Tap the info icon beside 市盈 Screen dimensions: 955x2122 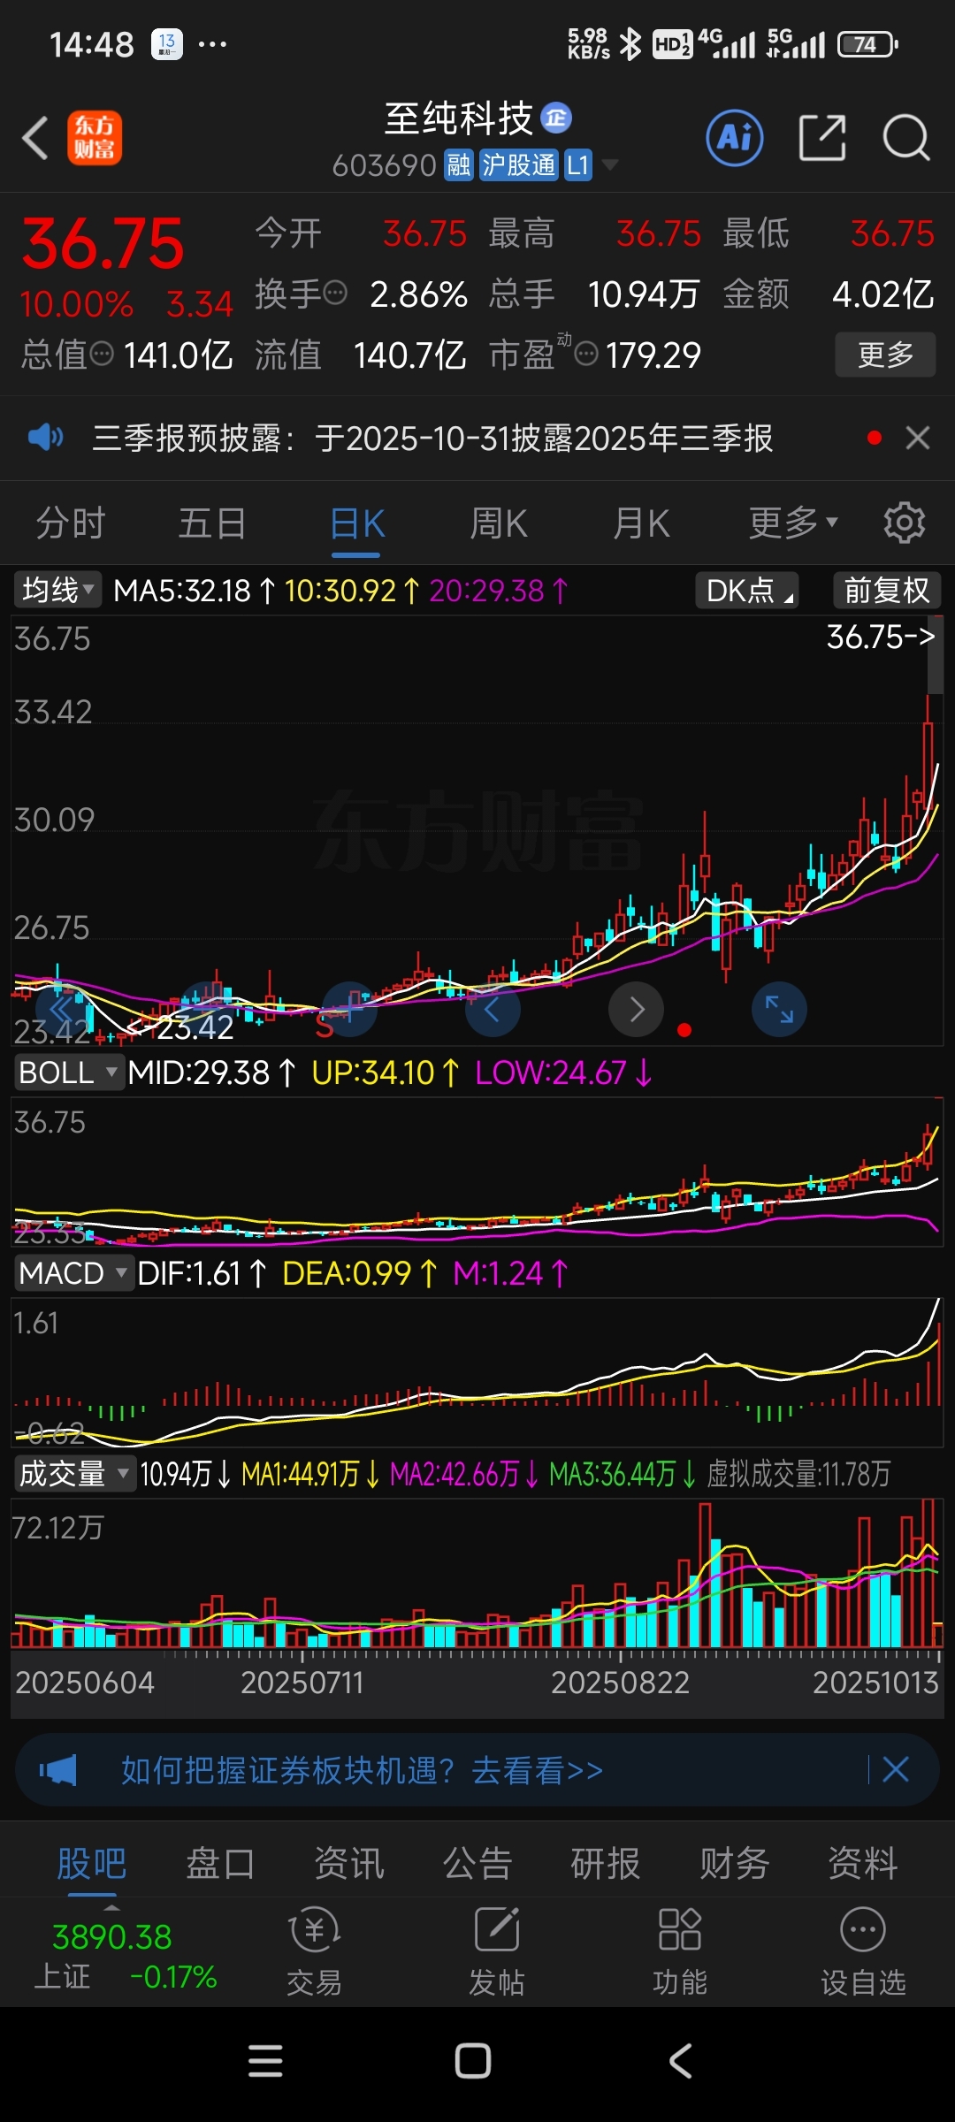point(585,354)
